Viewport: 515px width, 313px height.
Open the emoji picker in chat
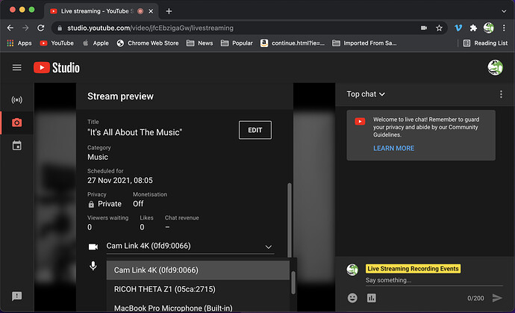pyautogui.click(x=352, y=298)
